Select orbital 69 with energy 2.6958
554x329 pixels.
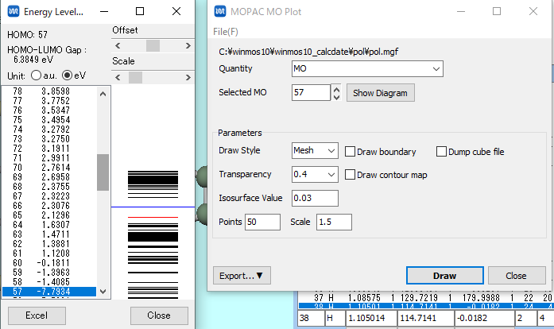(x=49, y=177)
